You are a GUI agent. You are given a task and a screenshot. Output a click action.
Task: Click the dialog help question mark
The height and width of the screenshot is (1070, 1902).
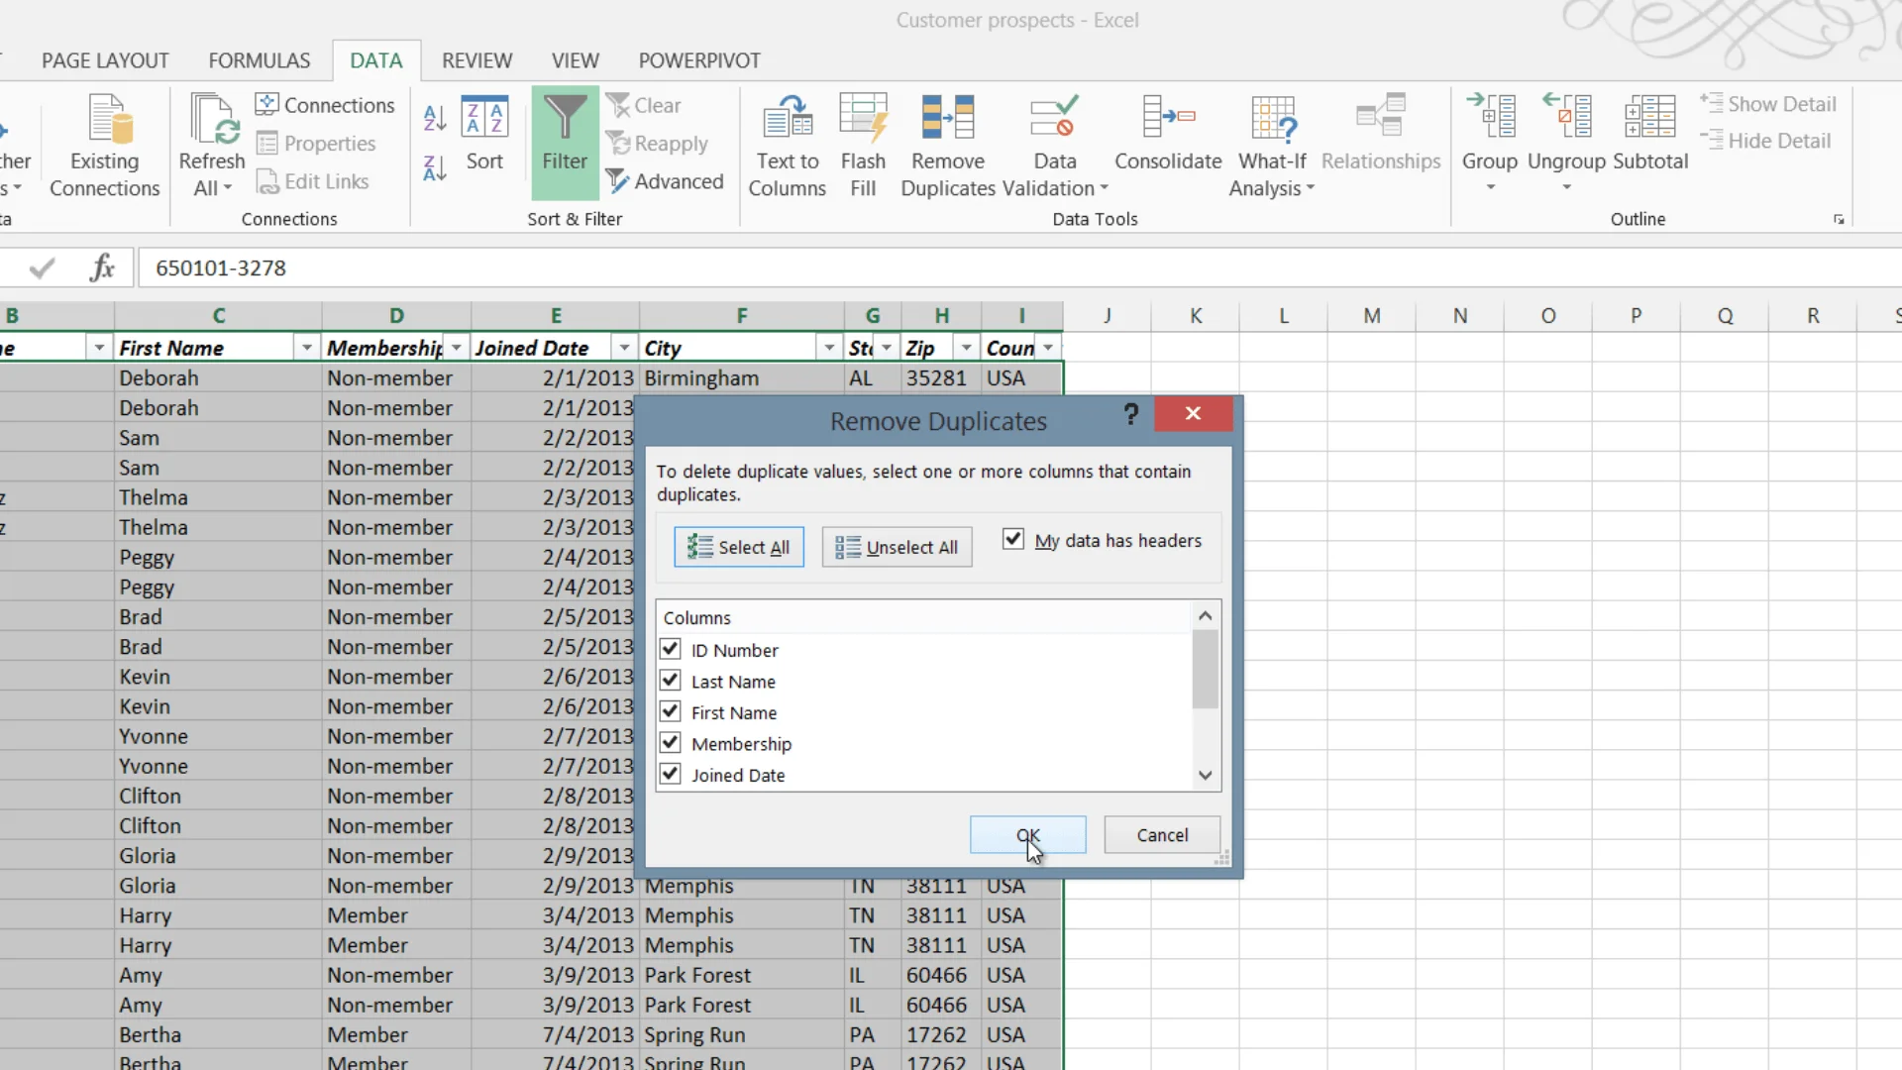point(1131,414)
